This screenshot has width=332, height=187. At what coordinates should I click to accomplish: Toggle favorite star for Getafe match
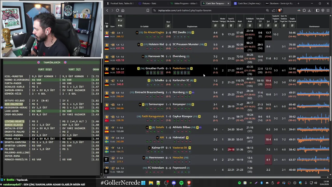(x=107, y=128)
